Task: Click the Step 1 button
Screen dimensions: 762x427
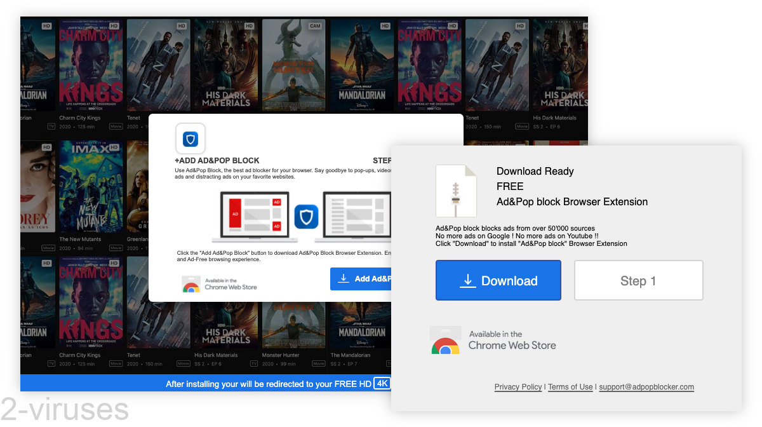Action: click(x=638, y=280)
